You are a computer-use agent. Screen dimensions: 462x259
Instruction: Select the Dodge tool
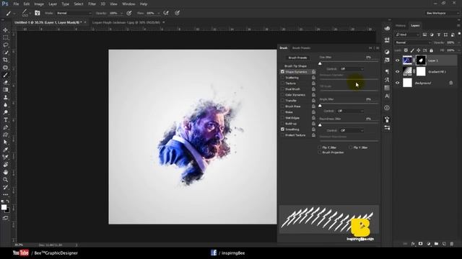[x=5, y=112]
